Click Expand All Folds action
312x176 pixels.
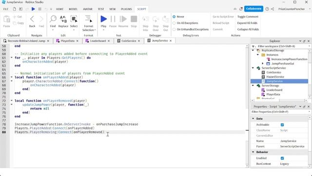point(247,23)
